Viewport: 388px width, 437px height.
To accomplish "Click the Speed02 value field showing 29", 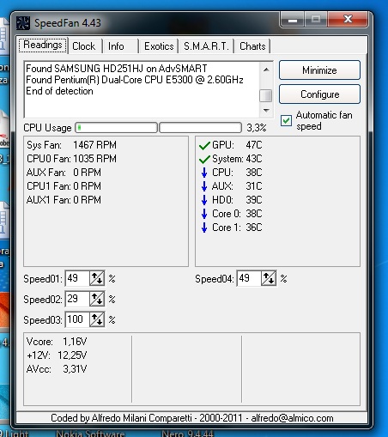I will coord(77,299).
